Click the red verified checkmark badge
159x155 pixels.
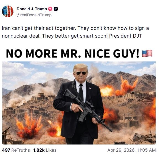coord(50,9)
